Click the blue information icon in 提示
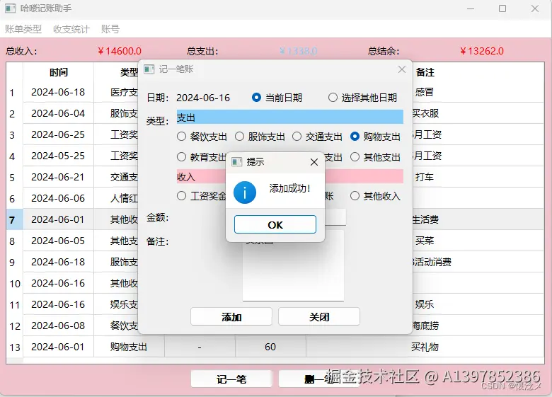This screenshot has width=552, height=397. (245, 192)
